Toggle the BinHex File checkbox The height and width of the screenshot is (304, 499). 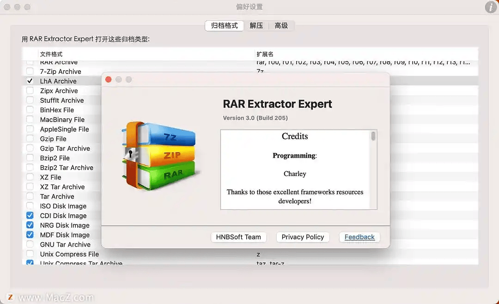(30, 109)
